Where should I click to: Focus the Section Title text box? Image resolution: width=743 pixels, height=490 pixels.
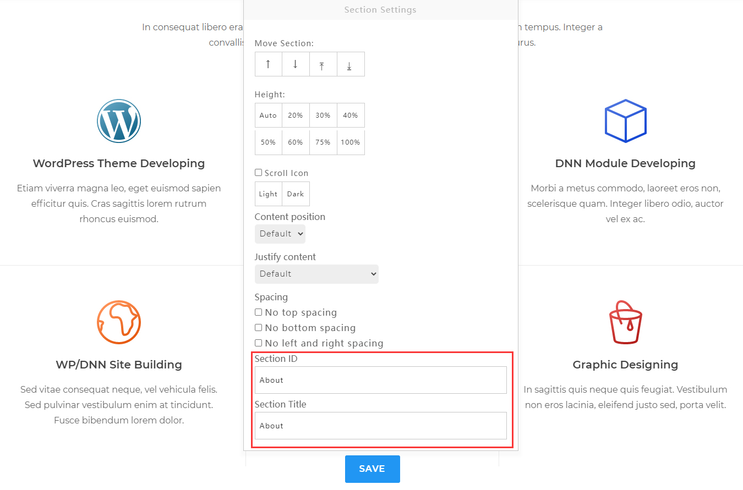click(380, 426)
